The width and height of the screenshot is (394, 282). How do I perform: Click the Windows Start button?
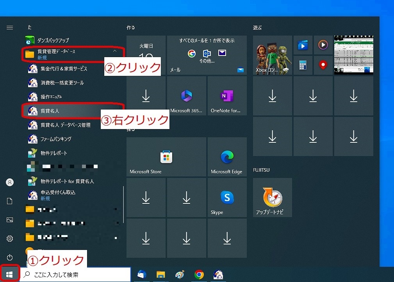click(x=9, y=275)
